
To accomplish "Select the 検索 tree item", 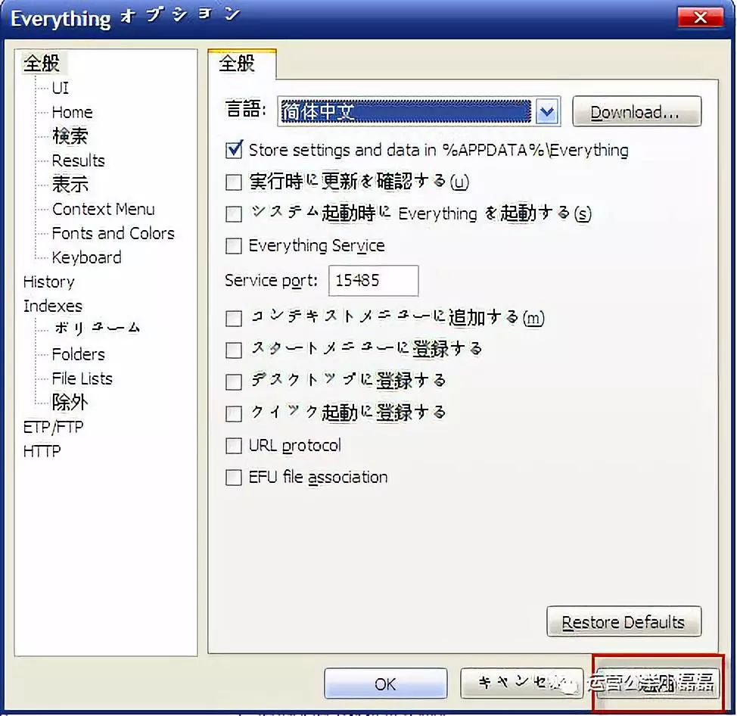I will pos(70,136).
